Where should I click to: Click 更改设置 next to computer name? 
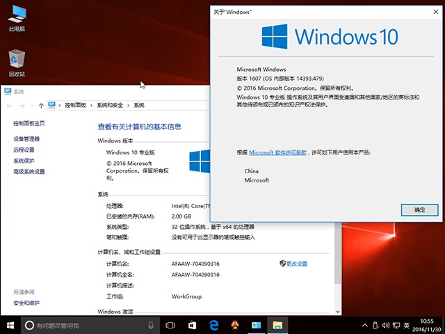tap(297, 264)
